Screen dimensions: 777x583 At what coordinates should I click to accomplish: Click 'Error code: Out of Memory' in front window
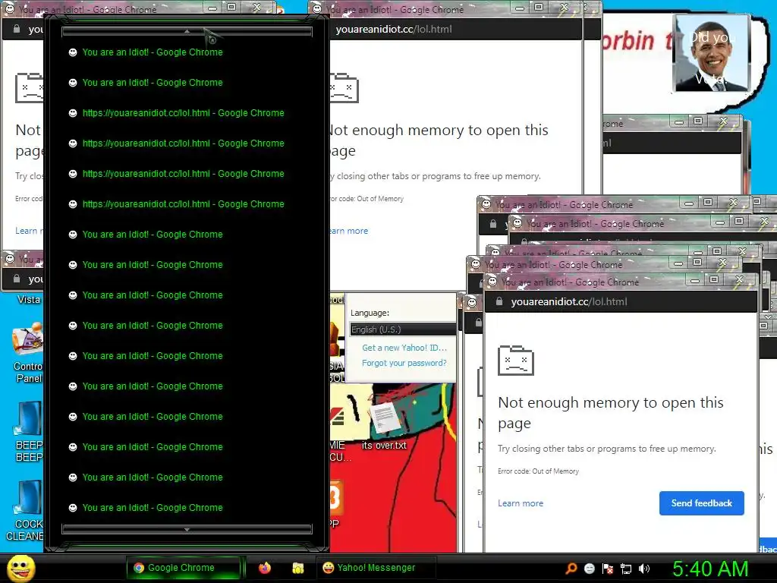pos(538,471)
